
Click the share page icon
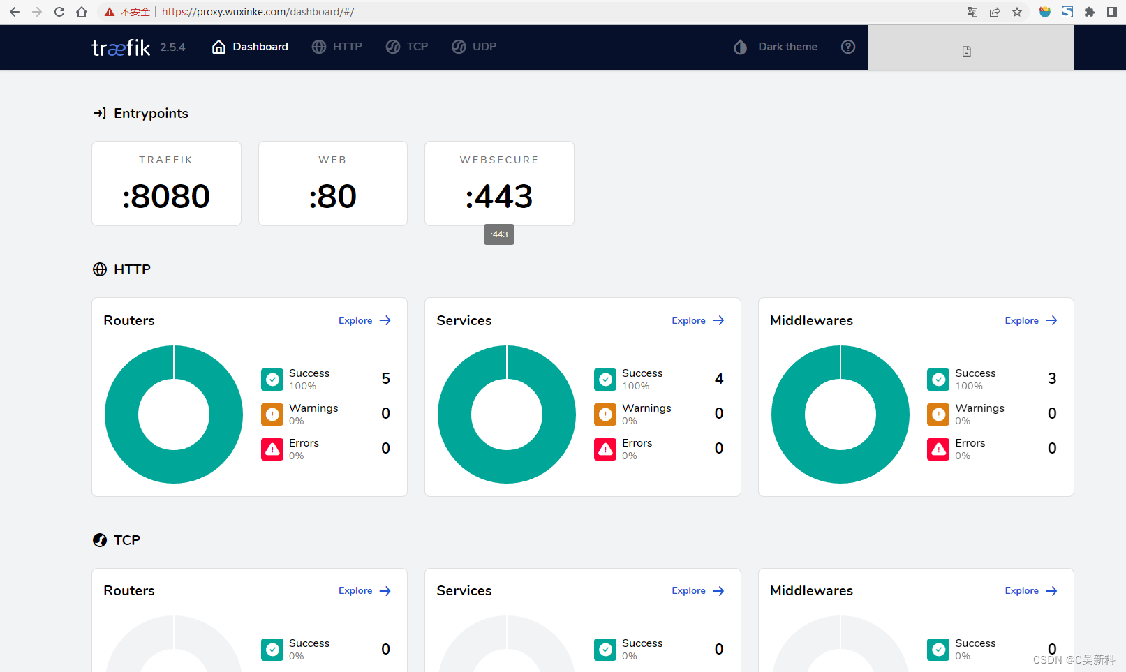[995, 12]
